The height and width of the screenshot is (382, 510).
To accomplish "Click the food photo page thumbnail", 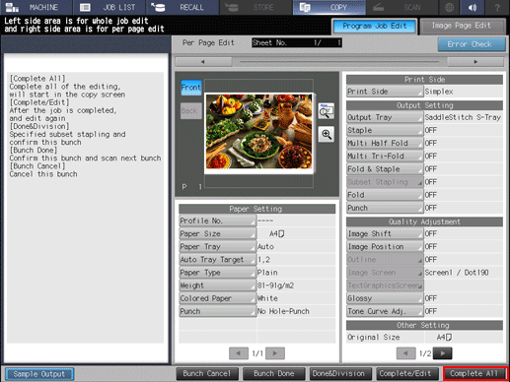I will click(259, 133).
